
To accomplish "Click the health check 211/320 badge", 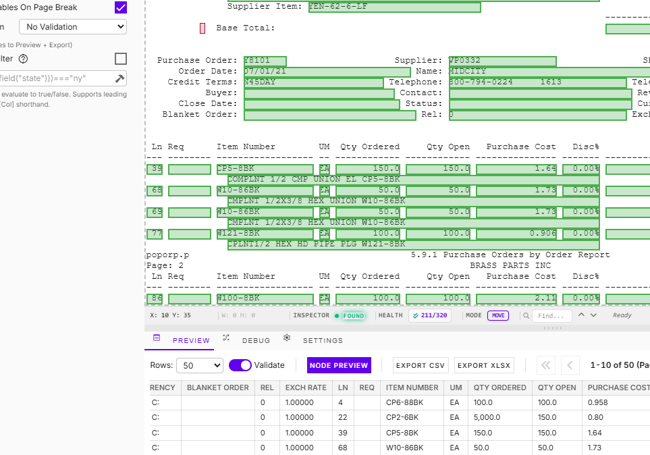I will 430,316.
